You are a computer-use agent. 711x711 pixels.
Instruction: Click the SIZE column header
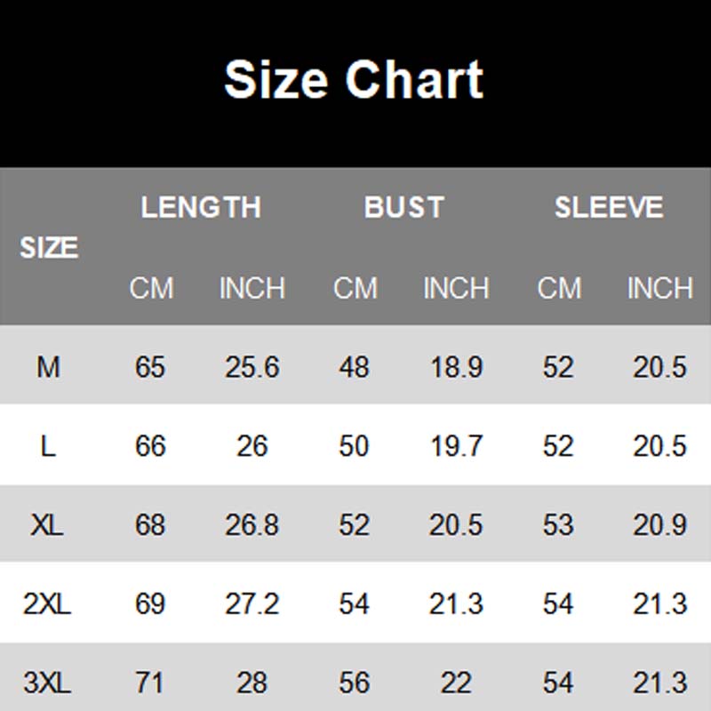[49, 247]
